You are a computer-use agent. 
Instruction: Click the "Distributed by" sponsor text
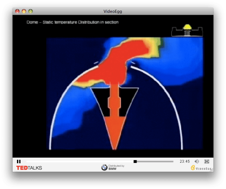coord(116,166)
